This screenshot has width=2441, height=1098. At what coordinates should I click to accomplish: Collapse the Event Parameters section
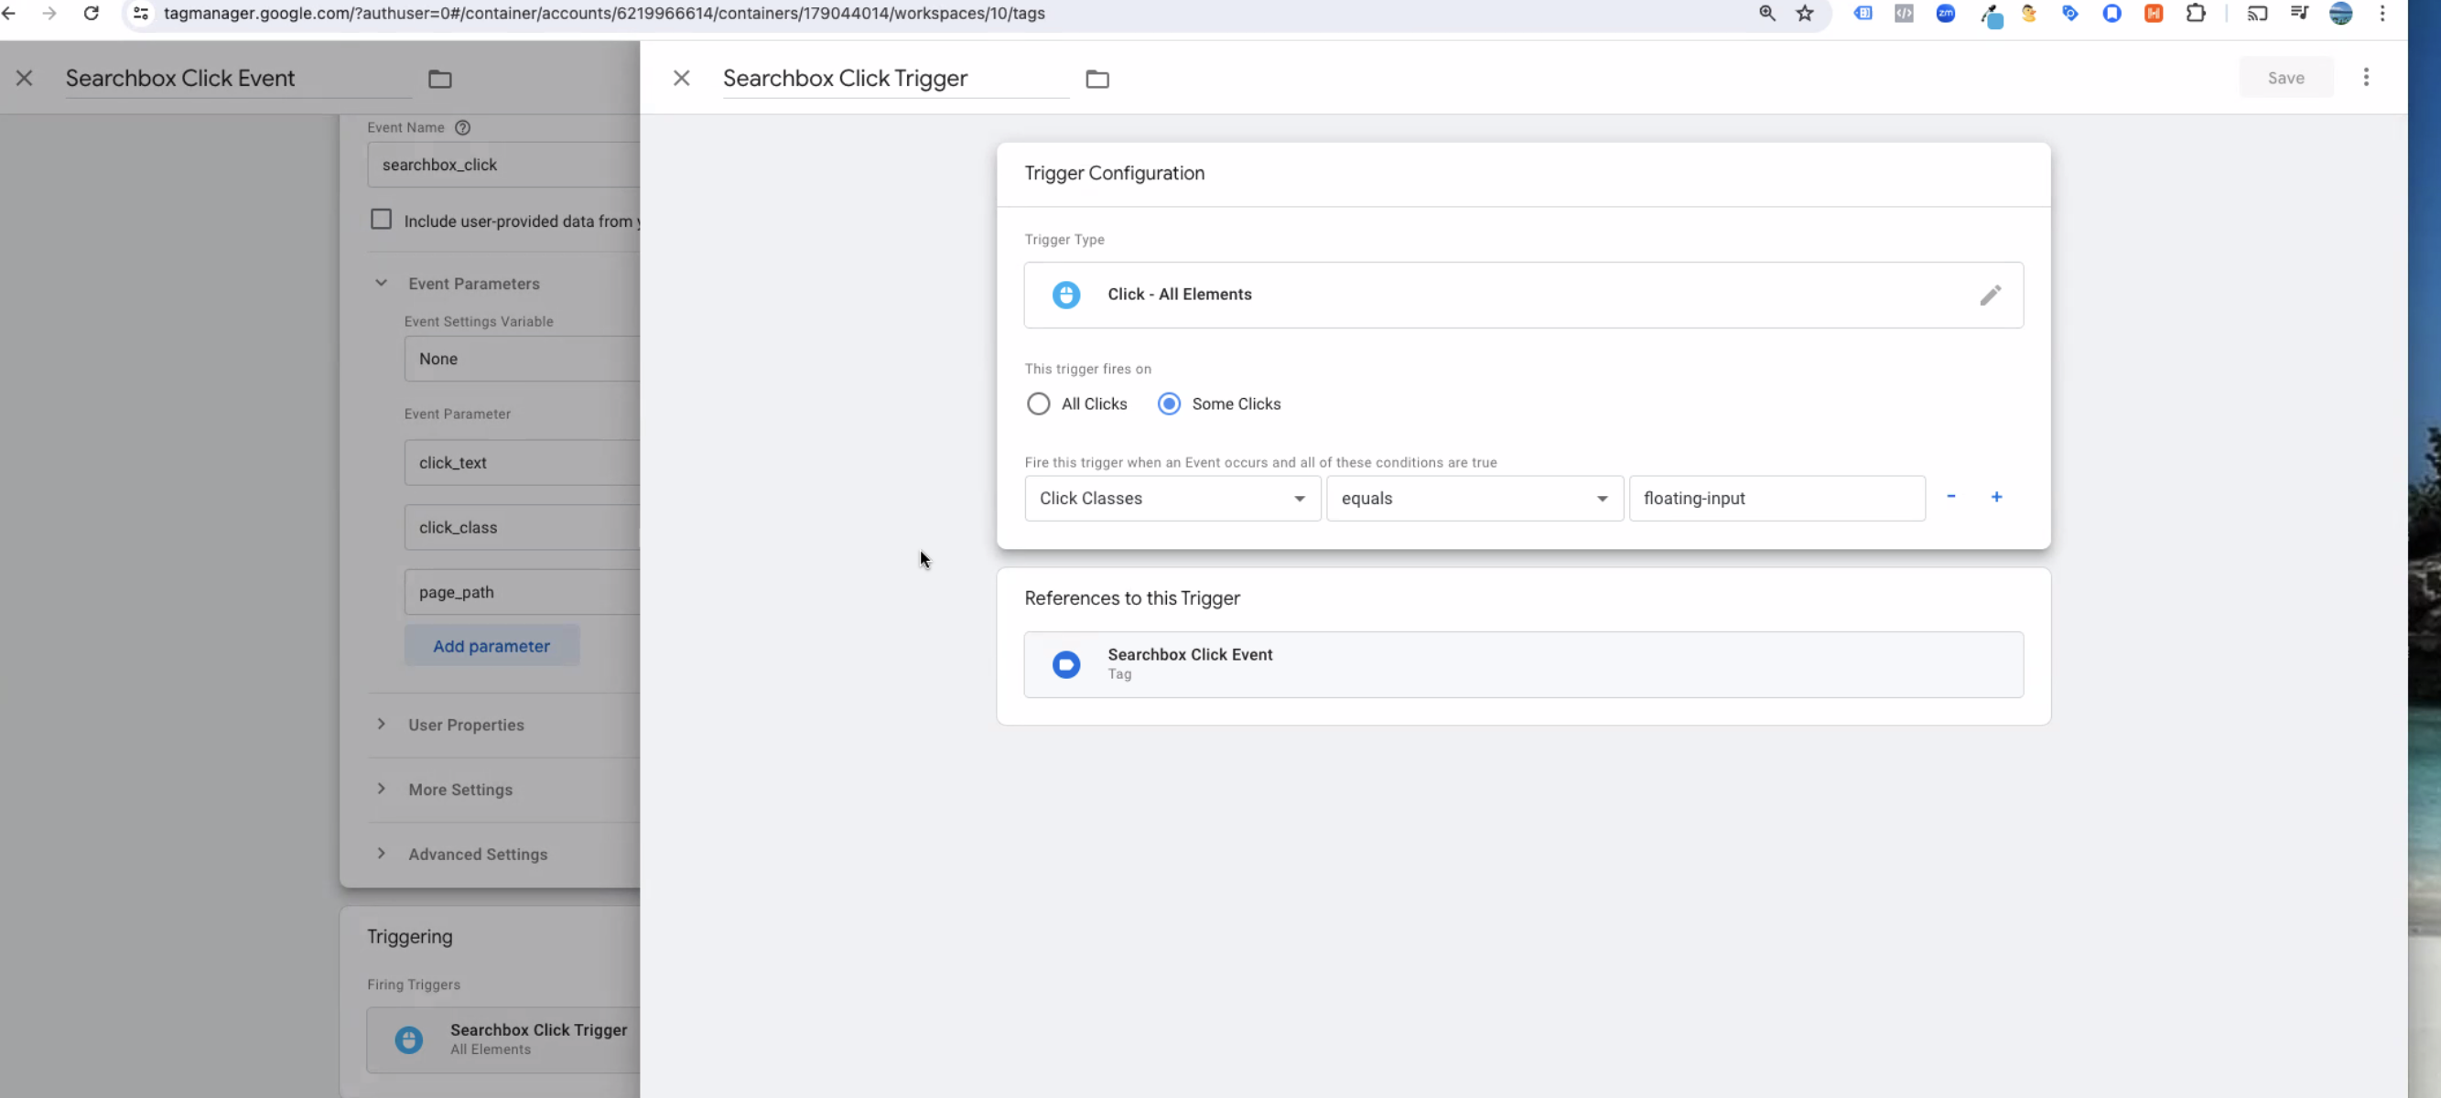[x=381, y=284]
